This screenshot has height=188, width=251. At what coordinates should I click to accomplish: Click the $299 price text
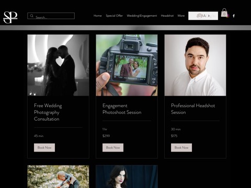point(106,136)
